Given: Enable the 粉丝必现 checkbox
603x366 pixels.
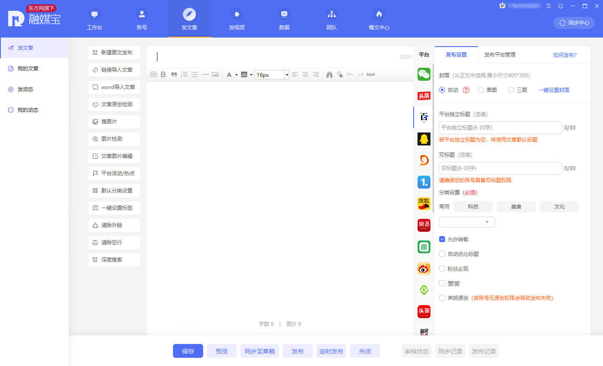Looking at the screenshot, I should (442, 268).
